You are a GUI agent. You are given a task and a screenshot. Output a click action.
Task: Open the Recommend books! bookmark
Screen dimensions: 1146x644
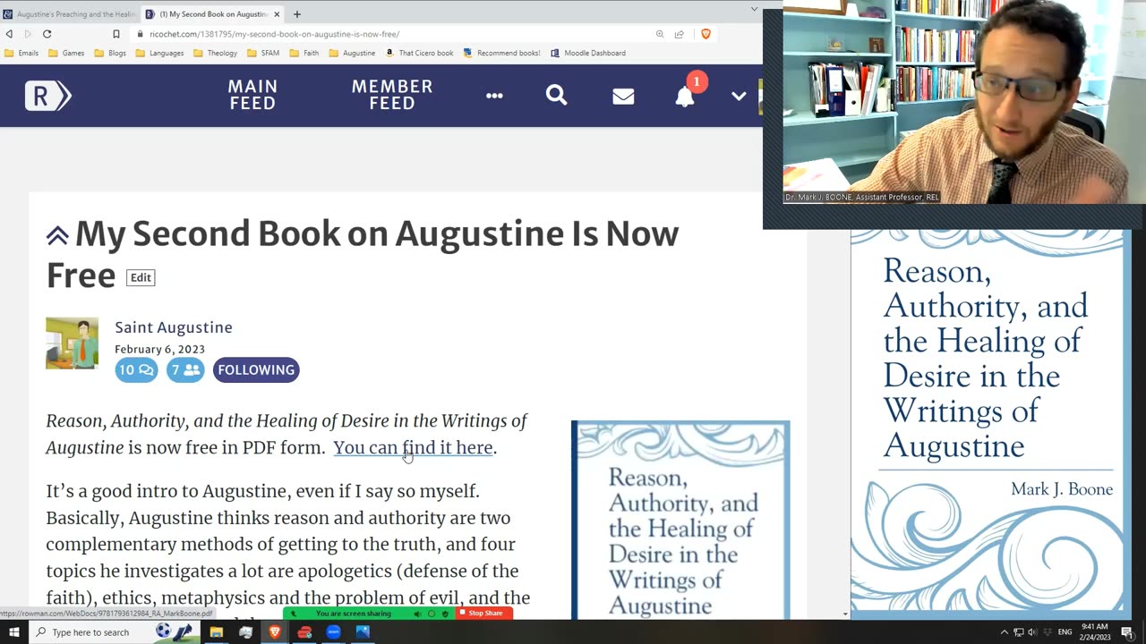[501, 53]
